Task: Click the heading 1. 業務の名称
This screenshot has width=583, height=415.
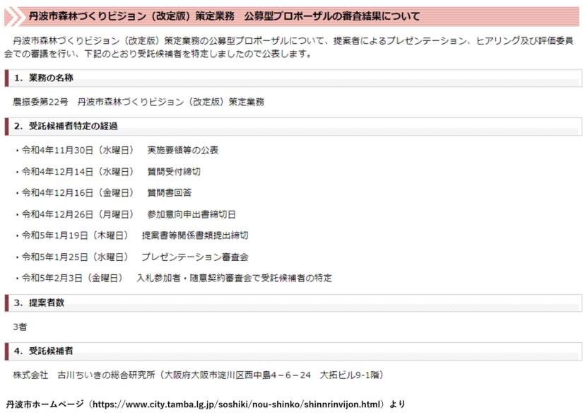Action: tap(44, 78)
